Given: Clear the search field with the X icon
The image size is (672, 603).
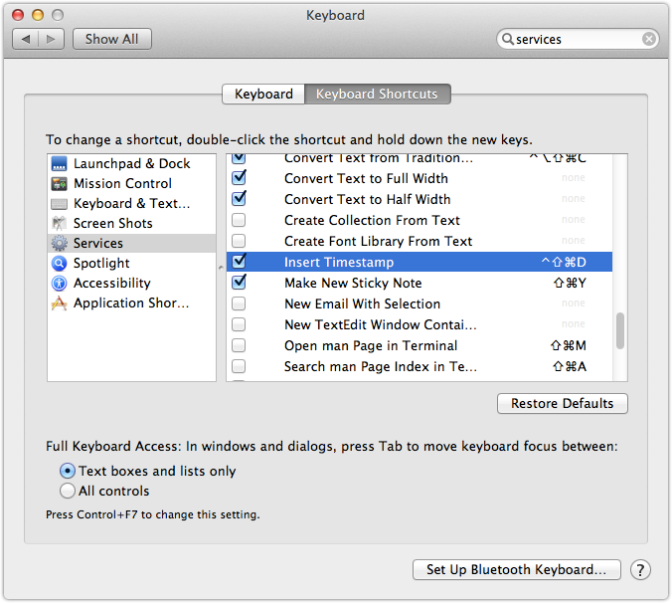Looking at the screenshot, I should pos(649,39).
